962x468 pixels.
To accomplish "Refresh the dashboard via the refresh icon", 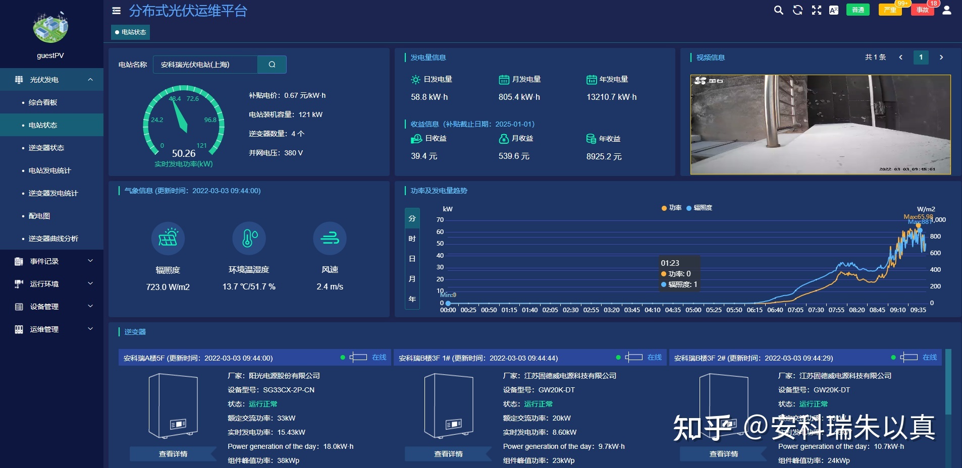I will tap(797, 10).
